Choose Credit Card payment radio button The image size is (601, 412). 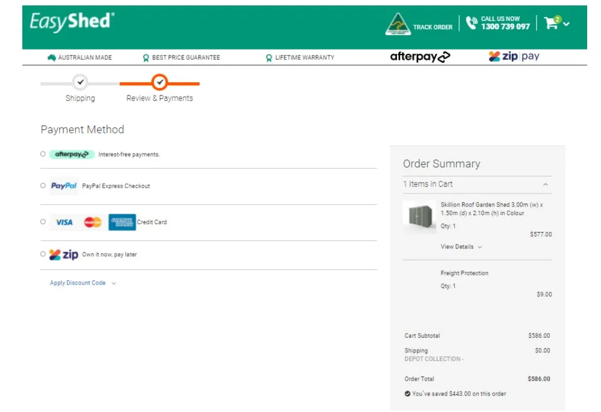[x=43, y=222]
